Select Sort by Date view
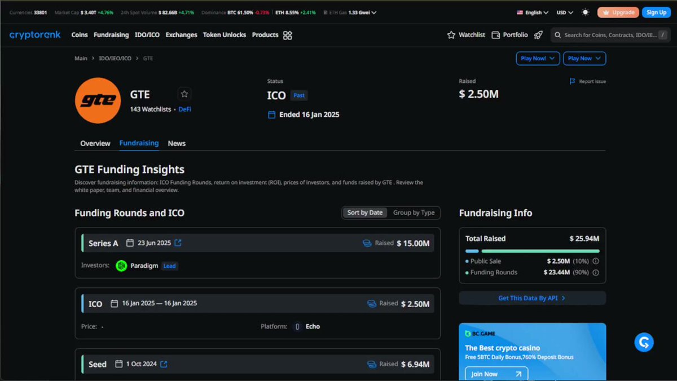This screenshot has height=381, width=677. point(365,213)
